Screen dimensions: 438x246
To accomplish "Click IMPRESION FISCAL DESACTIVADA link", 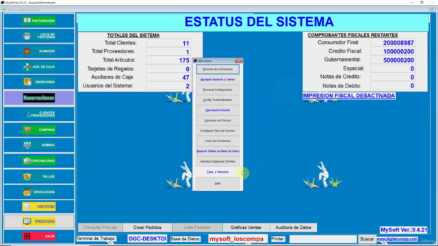I will tap(348, 96).
